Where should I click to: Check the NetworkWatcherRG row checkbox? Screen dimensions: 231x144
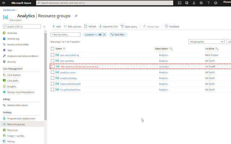[x=52, y=84]
